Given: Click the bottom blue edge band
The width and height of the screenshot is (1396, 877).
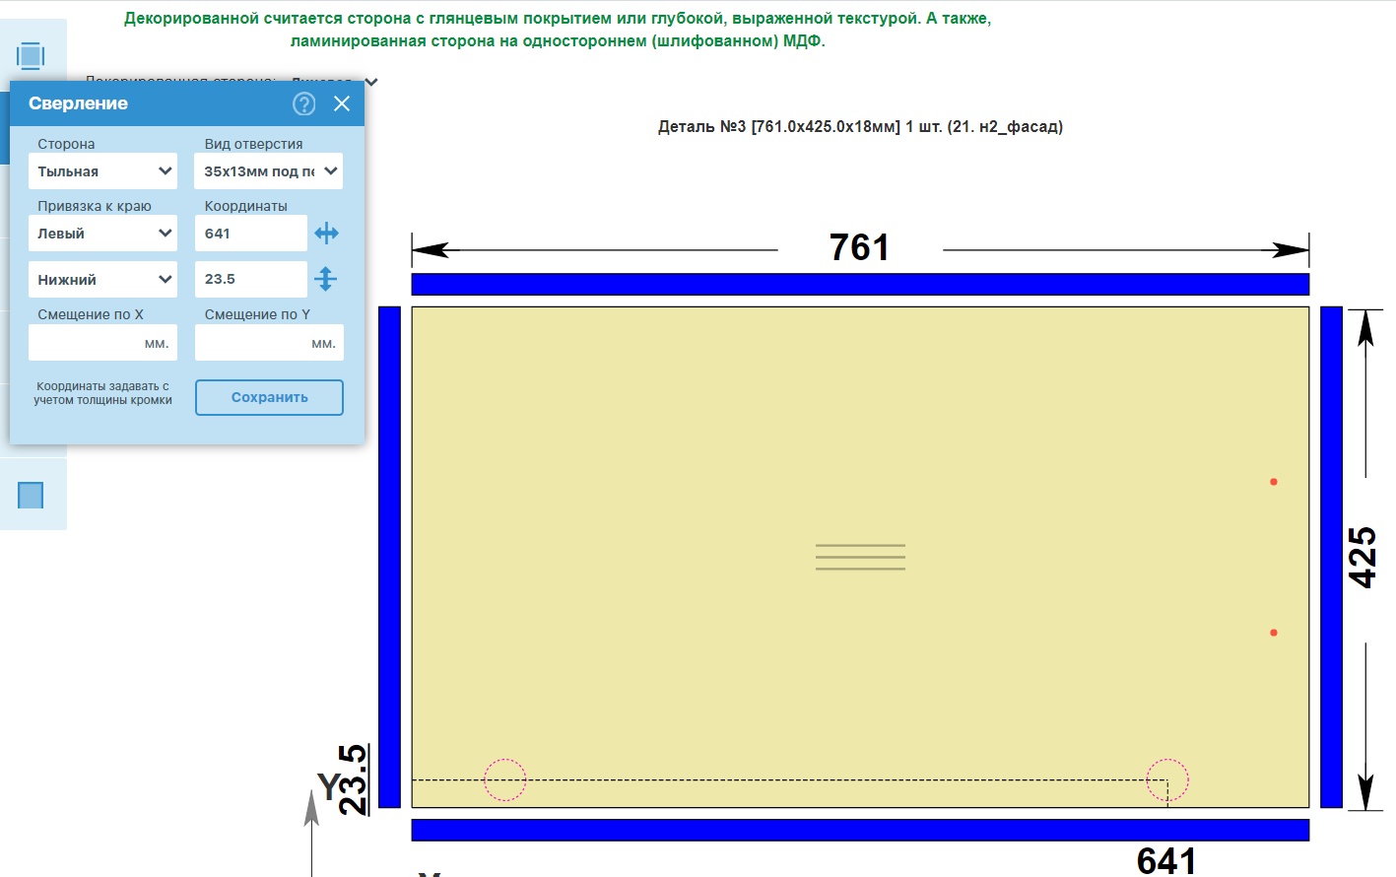Looking at the screenshot, I should 860,830.
